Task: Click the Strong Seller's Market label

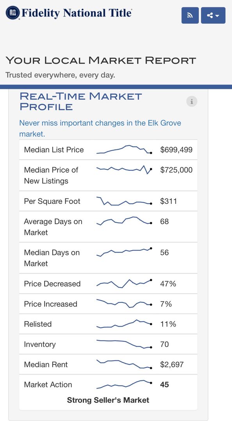Action: coord(108,400)
